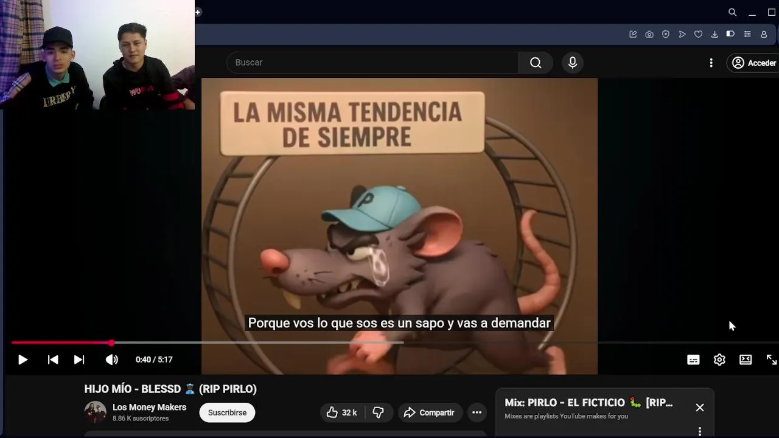Open the browser tab search magnifier
This screenshot has width=779, height=438.
pyautogui.click(x=733, y=12)
